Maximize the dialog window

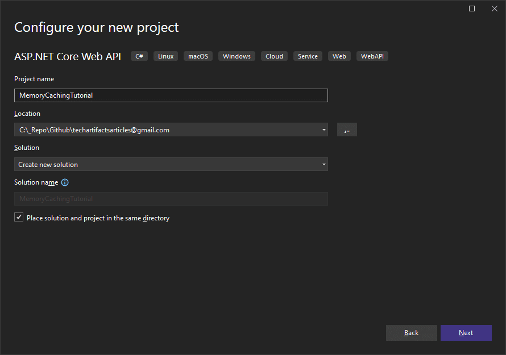[x=472, y=9]
